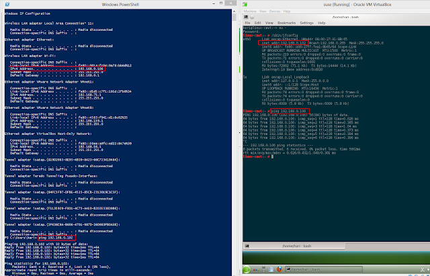Click 'ping 192.168.0.106' command in bash terminal

pos(288,111)
